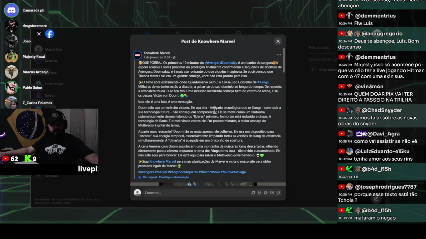Follow the Knowhere Marvel link after Siga

click(x=162, y=161)
